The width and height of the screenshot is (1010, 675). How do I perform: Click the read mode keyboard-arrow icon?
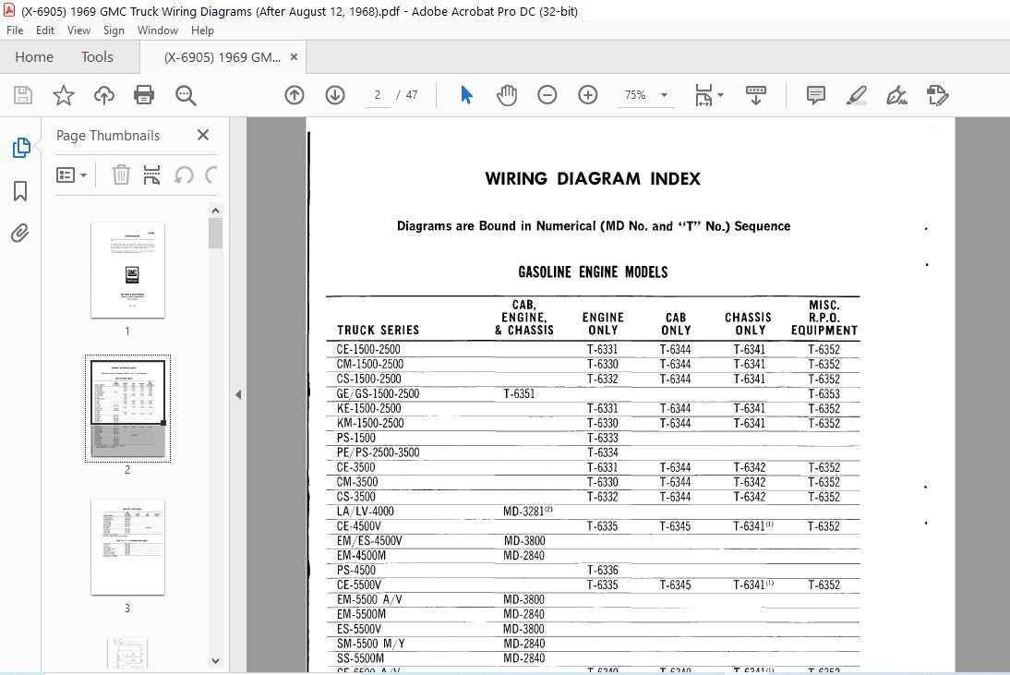tap(755, 95)
